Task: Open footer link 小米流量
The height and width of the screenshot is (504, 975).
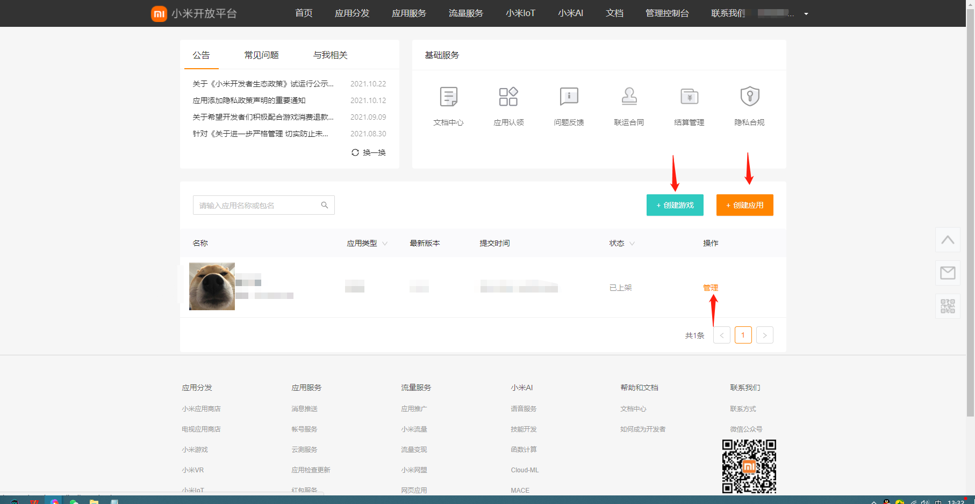Action: 414,429
